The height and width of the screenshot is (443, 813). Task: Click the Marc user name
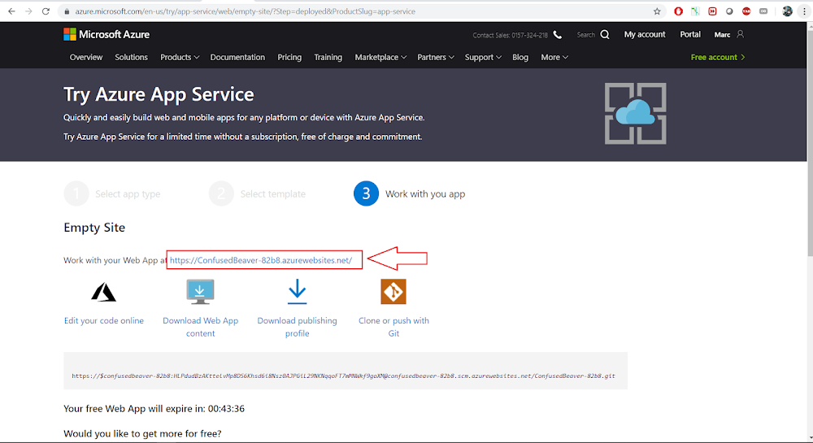point(722,35)
